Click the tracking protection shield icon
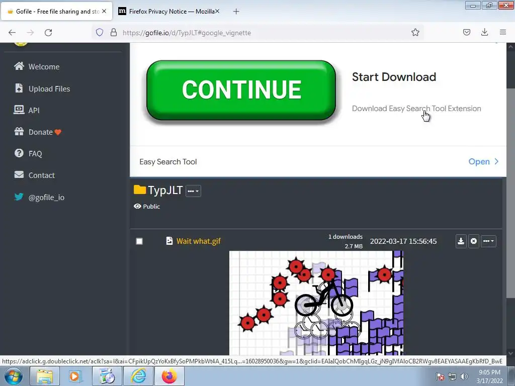Viewport: 515px width, 386px height. (x=100, y=32)
